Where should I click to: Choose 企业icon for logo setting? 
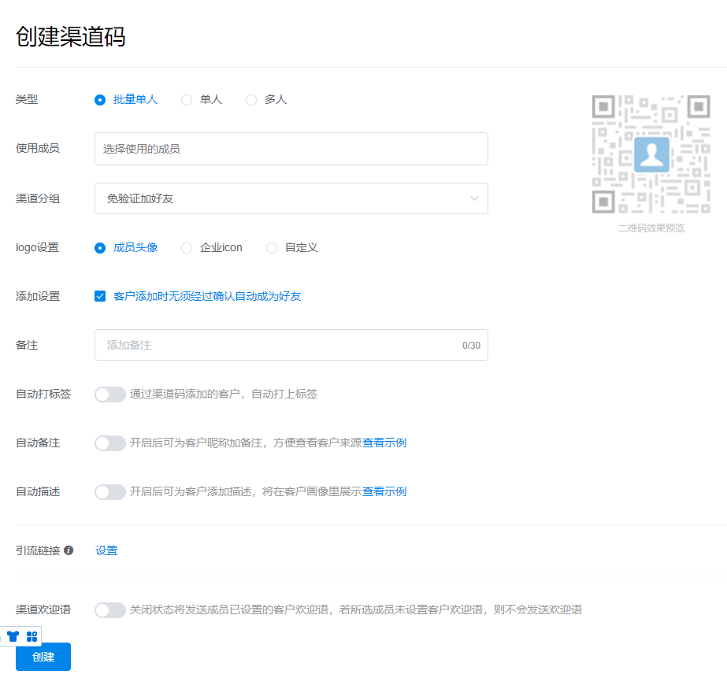coord(187,248)
